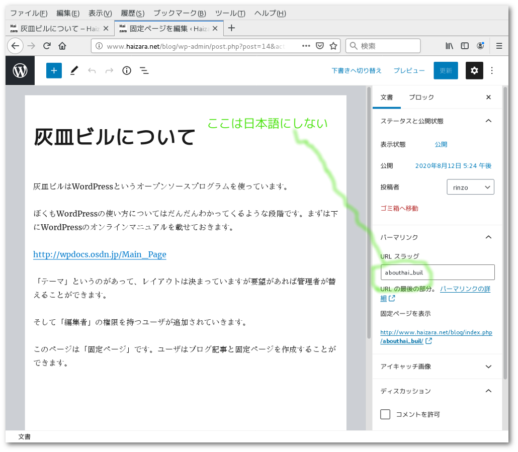Open the block list view outline
Viewport: 518px width, 452px height.
coord(144,71)
